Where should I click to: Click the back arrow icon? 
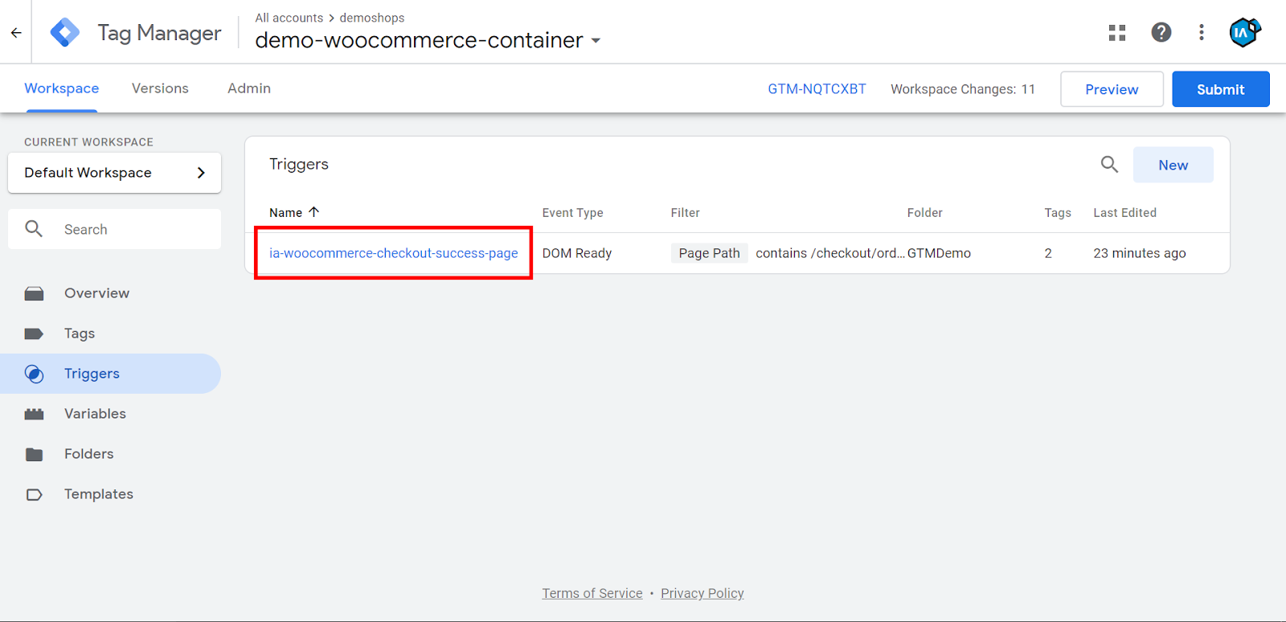pos(16,33)
